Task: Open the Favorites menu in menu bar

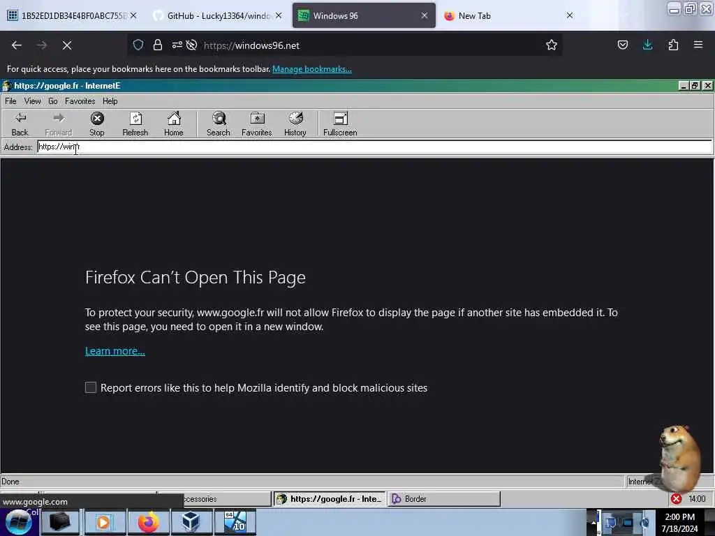Action: tap(80, 101)
